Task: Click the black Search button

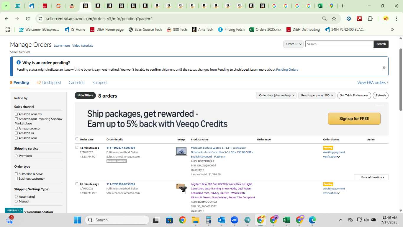Action: [x=381, y=44]
